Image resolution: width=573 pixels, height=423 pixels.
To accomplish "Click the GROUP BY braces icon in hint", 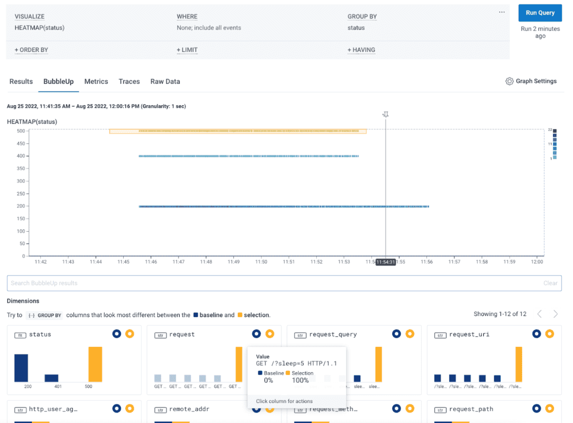I will pos(31,316).
